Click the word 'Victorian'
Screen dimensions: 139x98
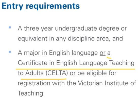click(x=90, y=83)
